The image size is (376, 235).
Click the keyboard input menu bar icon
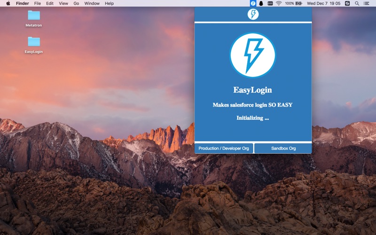click(x=270, y=3)
